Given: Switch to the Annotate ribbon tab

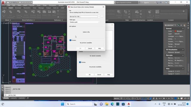Looking at the screenshot, I should pyautogui.click(x=18, y=8).
